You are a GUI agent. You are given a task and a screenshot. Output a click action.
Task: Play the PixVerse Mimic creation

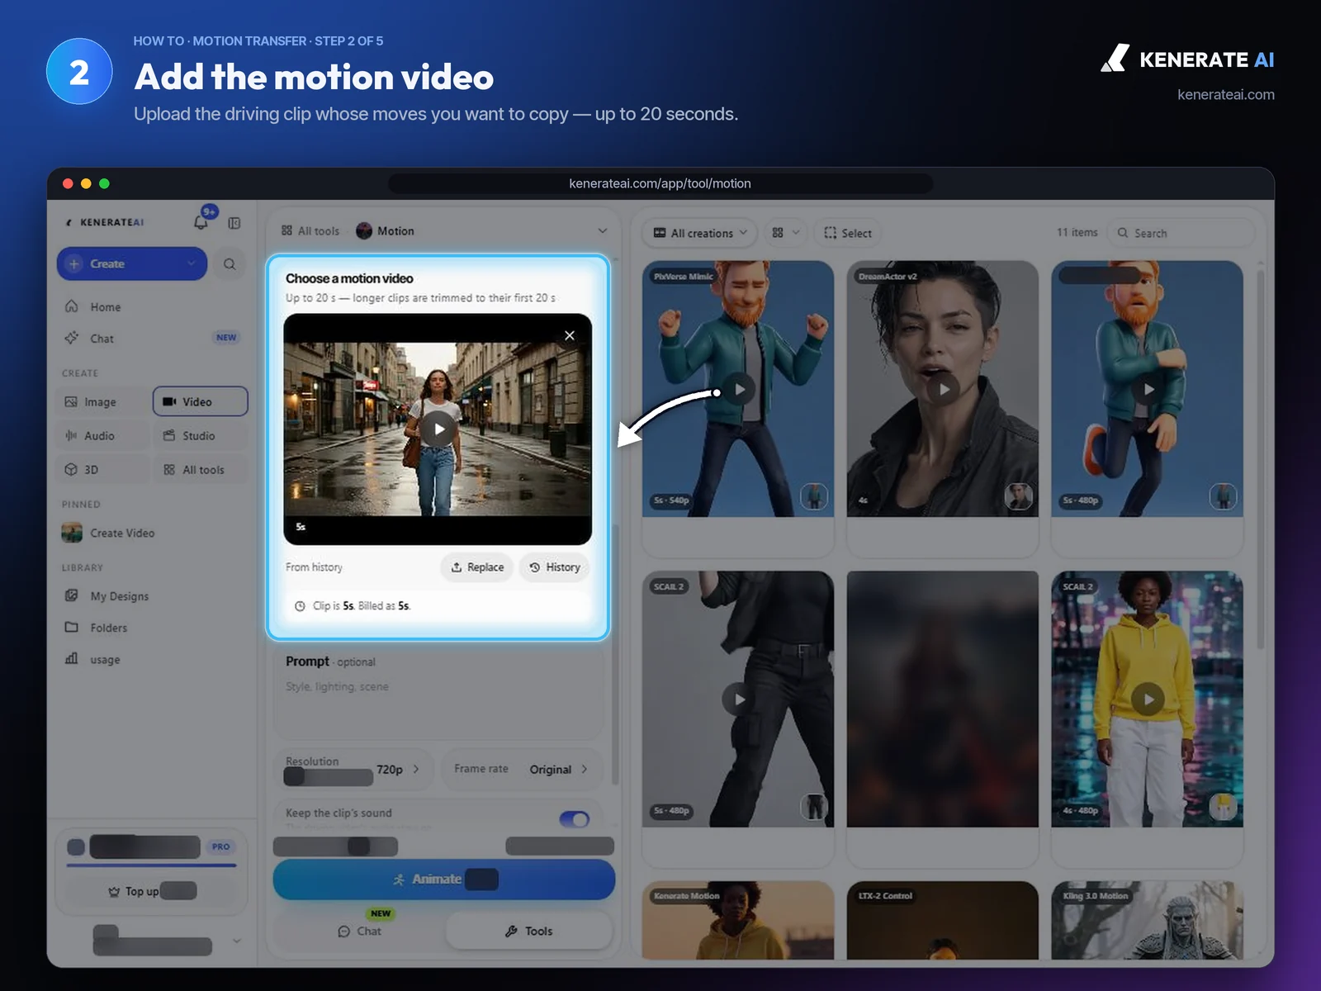coord(739,389)
